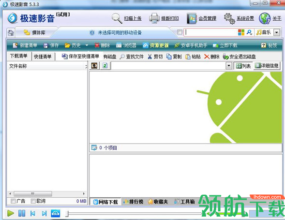This screenshot has height=220, width=285.
Task: Select the 排行榜 bottom tab
Action: click(x=134, y=202)
